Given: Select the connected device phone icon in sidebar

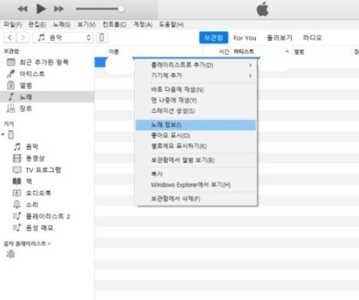Looking at the screenshot, I should 11,135.
